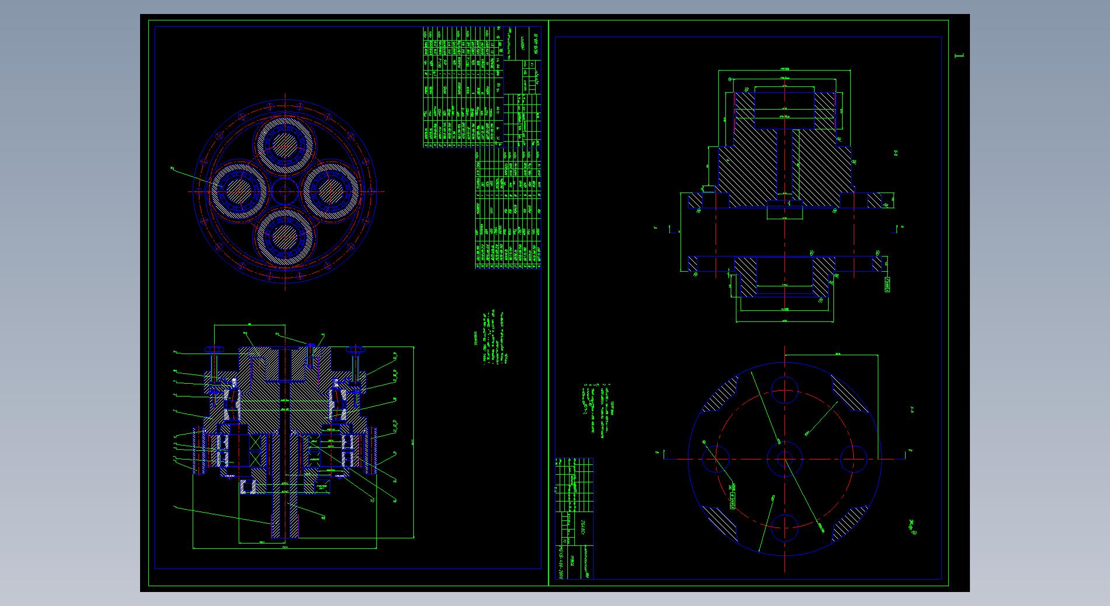Select the left bolt hole on the flange view

715,459
